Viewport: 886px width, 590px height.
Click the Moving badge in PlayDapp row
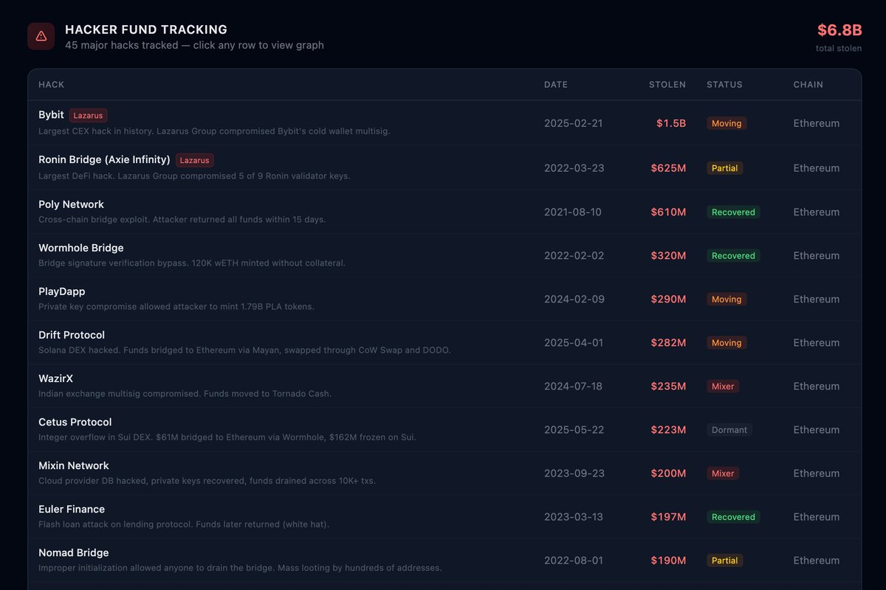tap(727, 299)
